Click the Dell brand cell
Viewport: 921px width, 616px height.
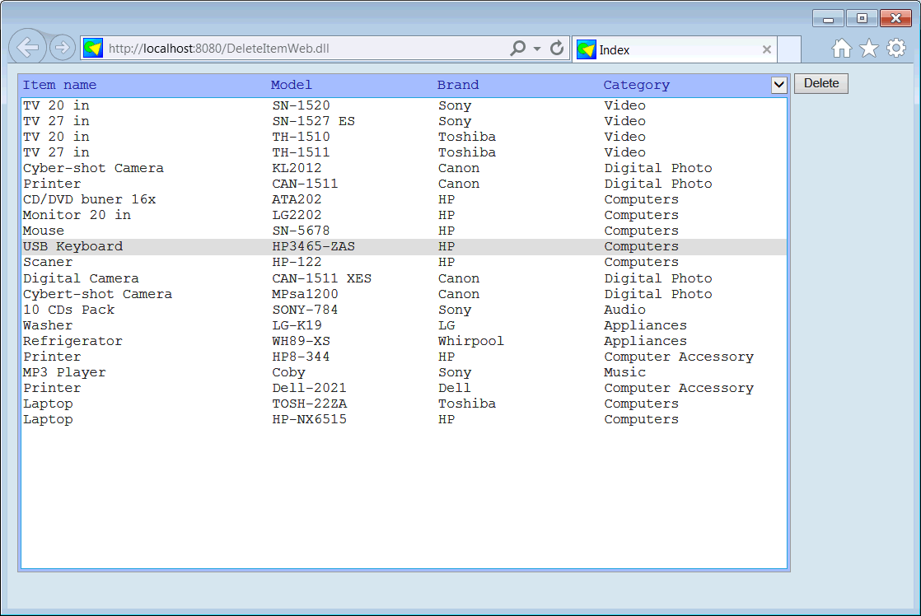(454, 388)
